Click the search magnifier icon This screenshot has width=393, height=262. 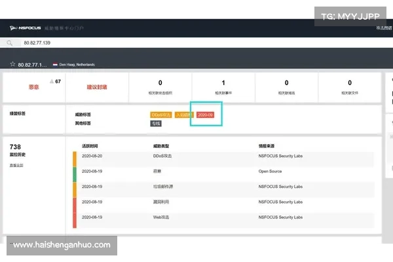(10, 43)
